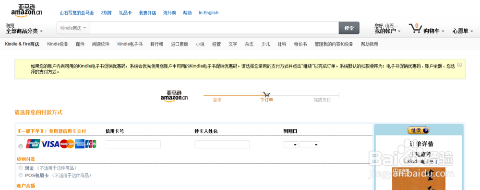Switch to In English link
This screenshot has width=480, height=190.
[x=208, y=13]
